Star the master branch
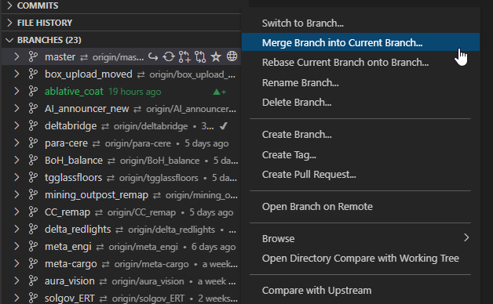 point(216,56)
